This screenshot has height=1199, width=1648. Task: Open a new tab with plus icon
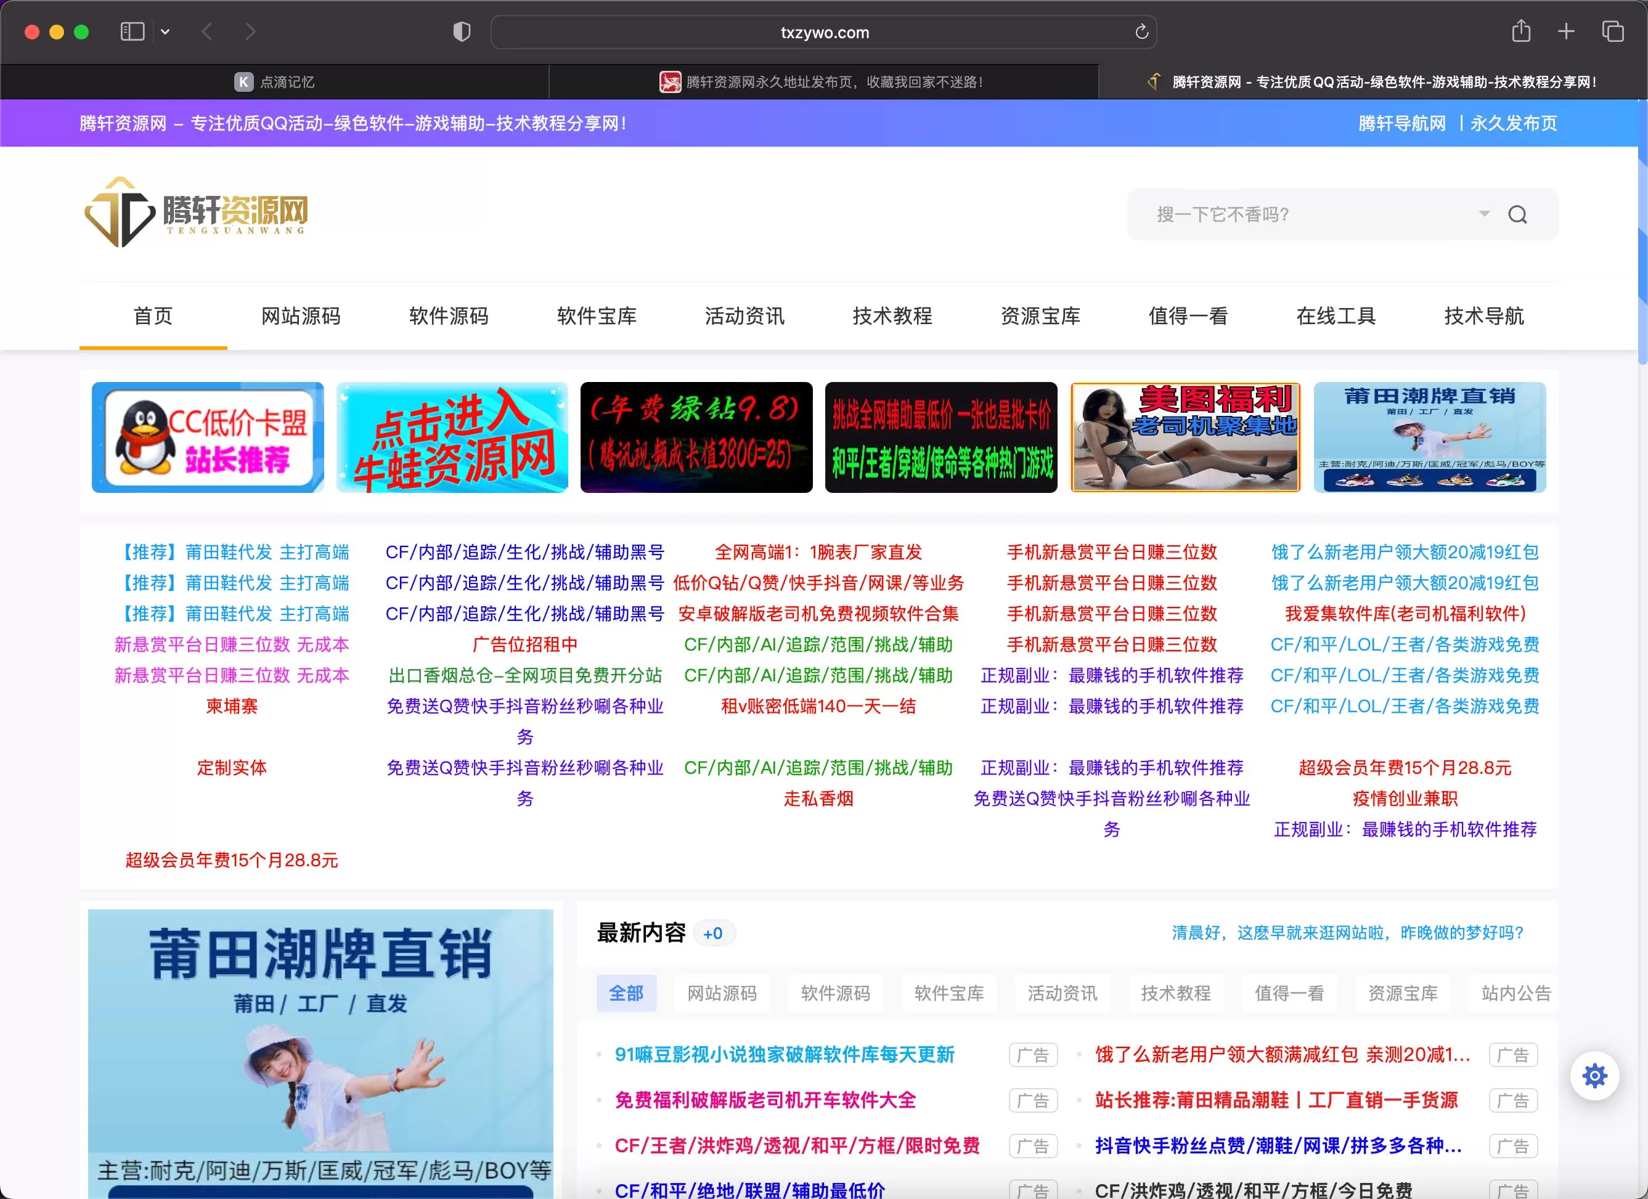pos(1566,32)
